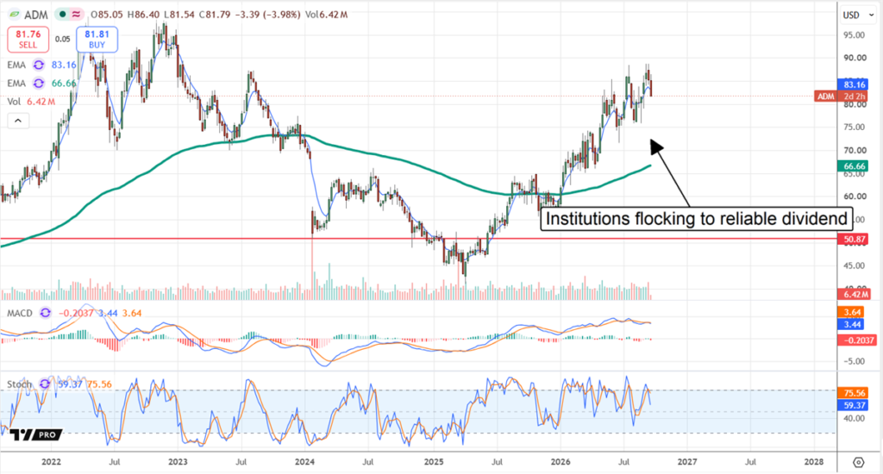Click the 2023 label on time axis
The width and height of the screenshot is (883, 474).
[178, 462]
